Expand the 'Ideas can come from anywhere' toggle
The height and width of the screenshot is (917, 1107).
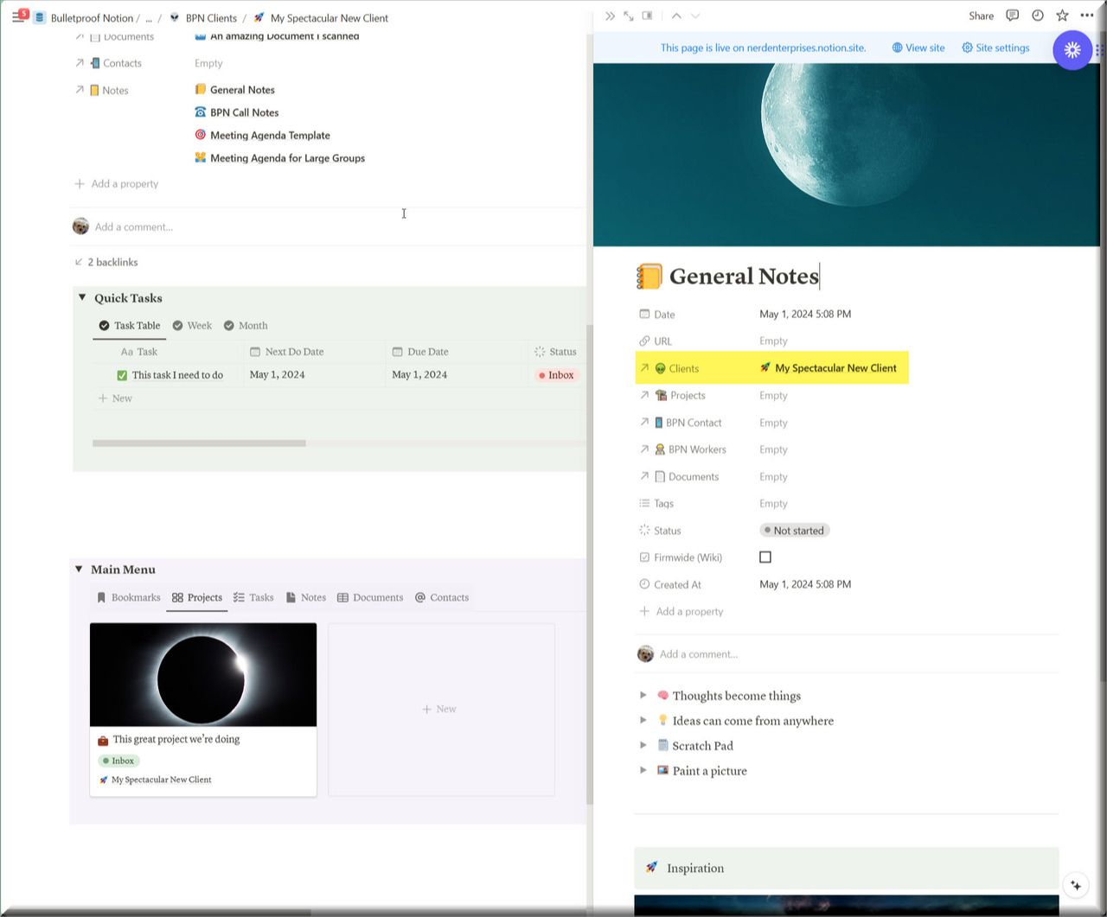[643, 720]
